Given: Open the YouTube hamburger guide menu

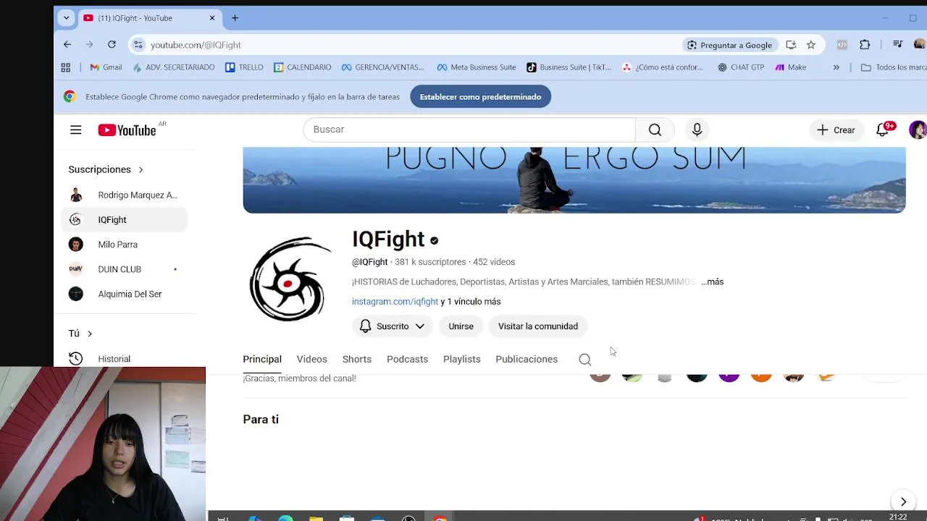Looking at the screenshot, I should pos(75,130).
